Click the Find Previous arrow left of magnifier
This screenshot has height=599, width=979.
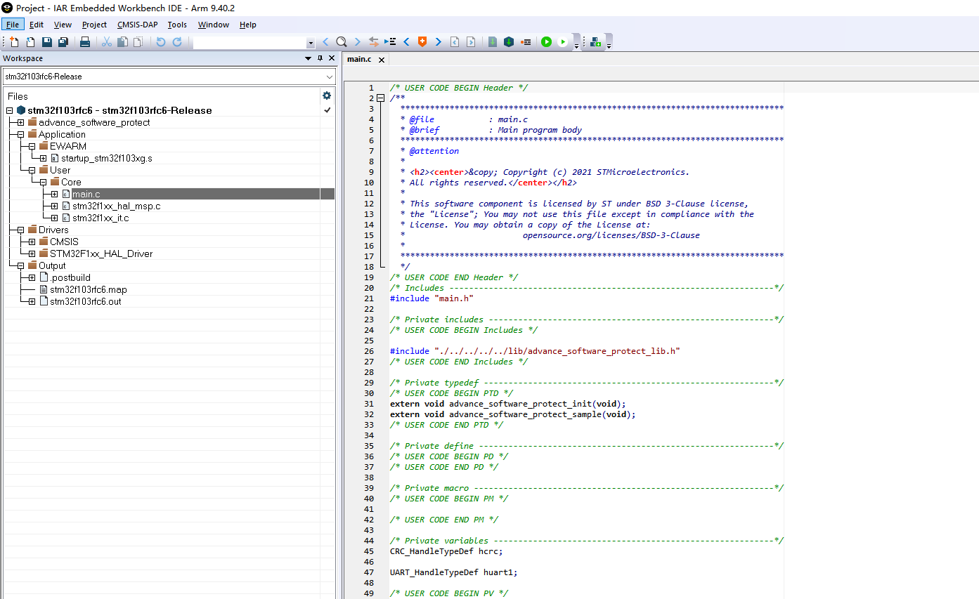325,42
